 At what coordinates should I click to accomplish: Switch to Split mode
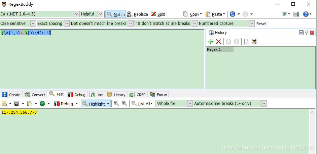coord(158,14)
